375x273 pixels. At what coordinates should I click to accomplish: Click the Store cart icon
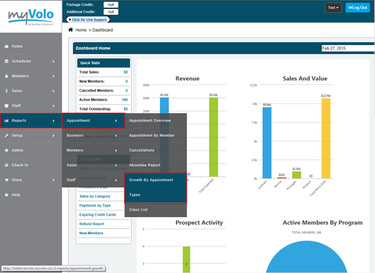[7, 180]
